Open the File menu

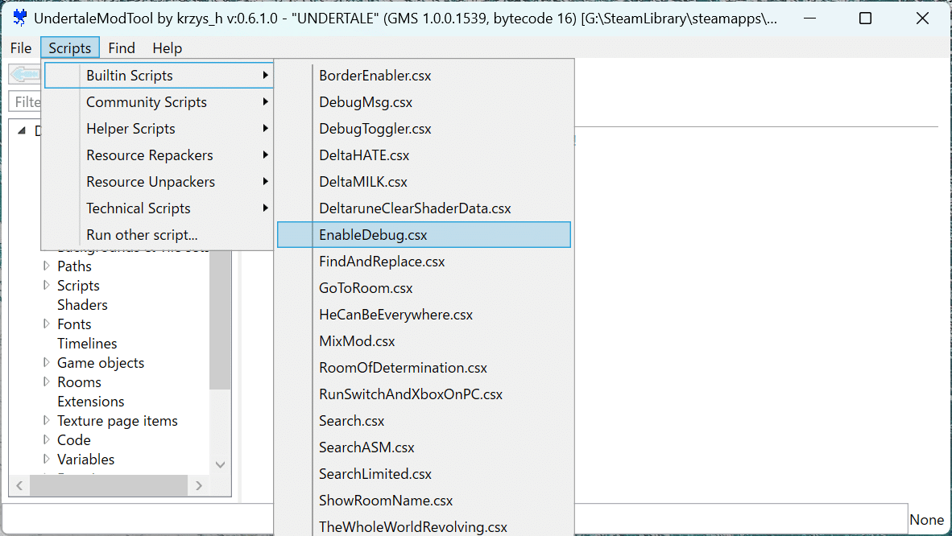pyautogui.click(x=21, y=48)
